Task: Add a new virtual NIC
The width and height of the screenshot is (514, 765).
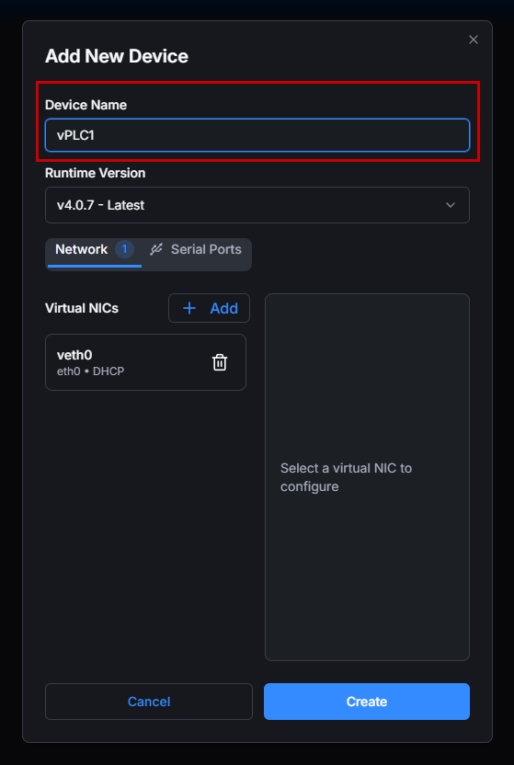Action: (x=210, y=308)
